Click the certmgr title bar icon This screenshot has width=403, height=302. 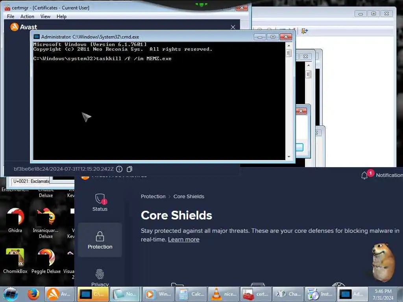pyautogui.click(x=7, y=8)
